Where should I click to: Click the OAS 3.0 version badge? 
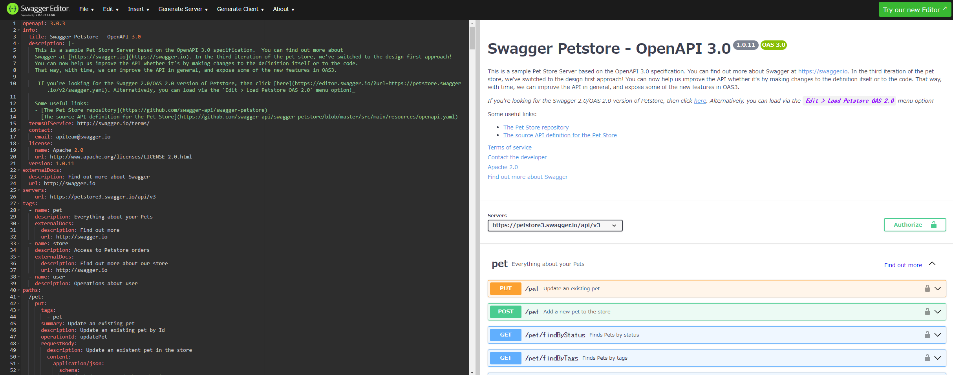(x=773, y=45)
